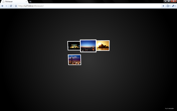Focus the address bar showing 127.0.0.1/tiltviewer/

click(x=89, y=6)
